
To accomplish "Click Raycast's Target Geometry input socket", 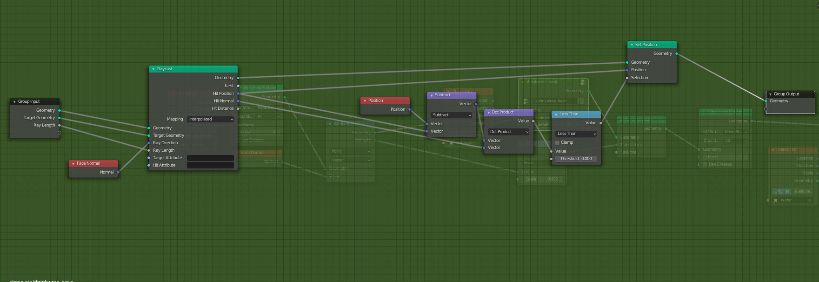I will tap(149, 135).
